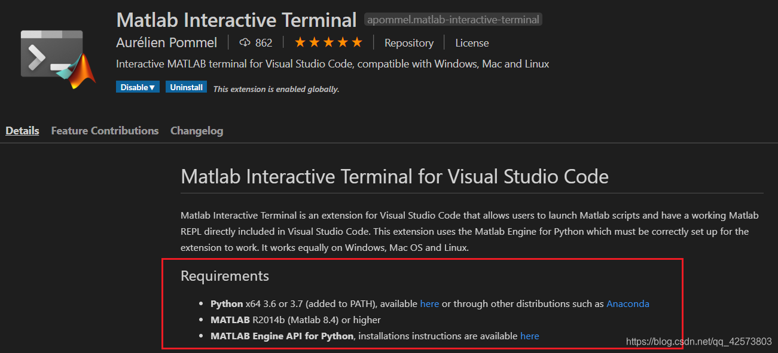Viewport: 778px width, 353px height.
Task: Open the Anaconda link
Action: (628, 303)
